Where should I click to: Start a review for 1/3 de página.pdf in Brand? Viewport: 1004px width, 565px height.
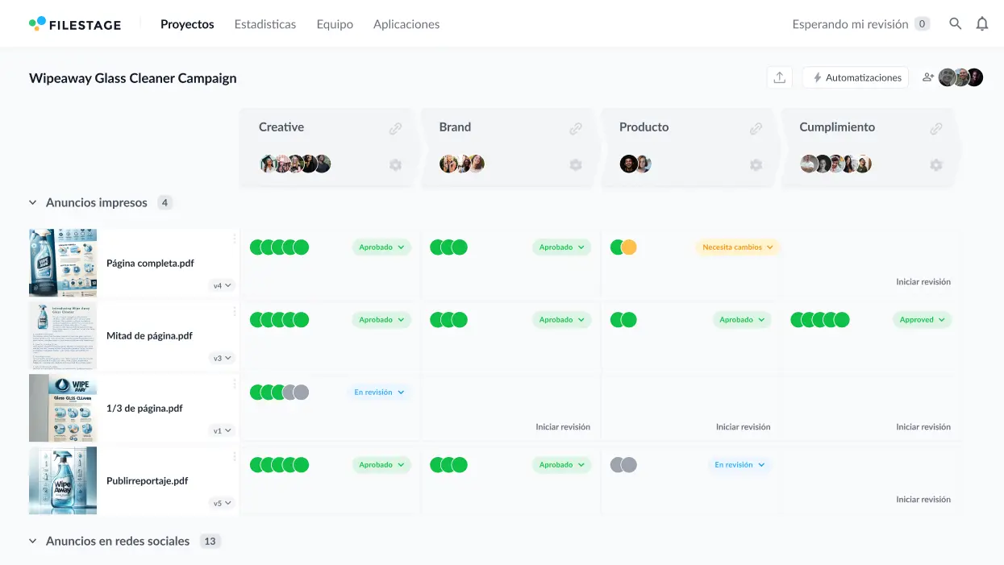pos(562,426)
